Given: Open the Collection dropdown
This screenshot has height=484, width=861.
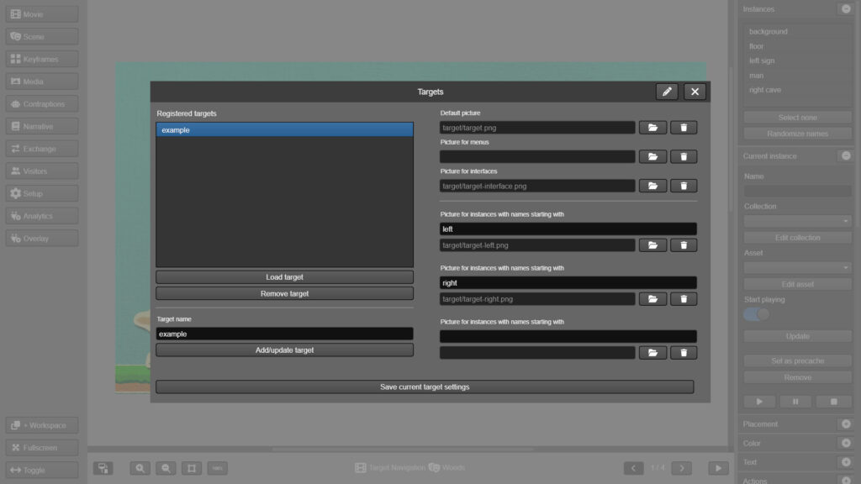Looking at the screenshot, I should (x=797, y=221).
